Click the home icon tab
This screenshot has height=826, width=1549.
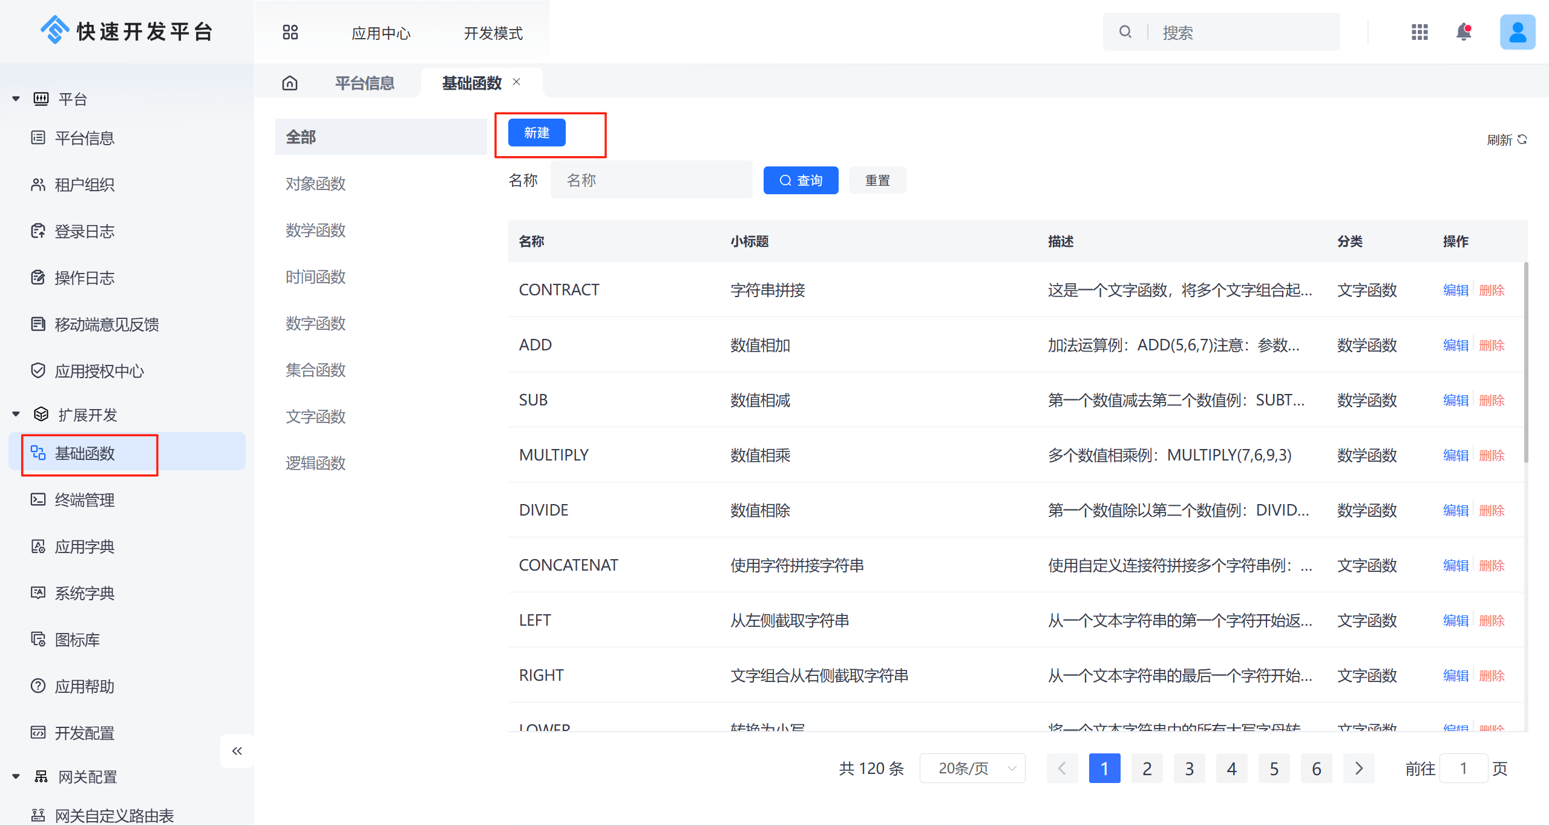(290, 83)
